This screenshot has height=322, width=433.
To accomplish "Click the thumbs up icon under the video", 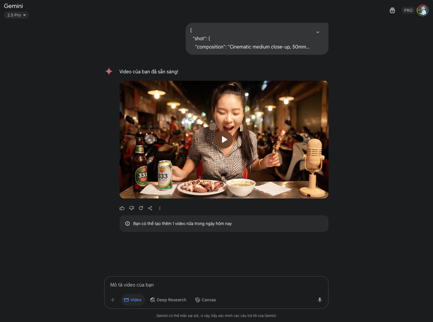I will coord(122,208).
